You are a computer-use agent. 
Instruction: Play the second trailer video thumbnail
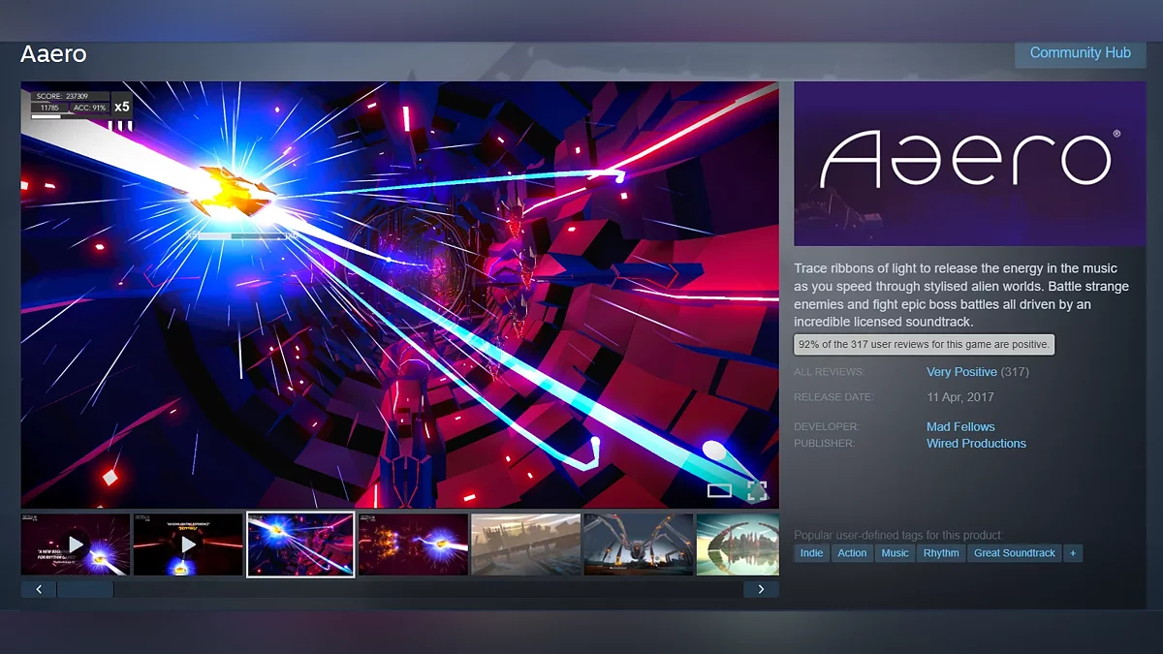click(188, 545)
